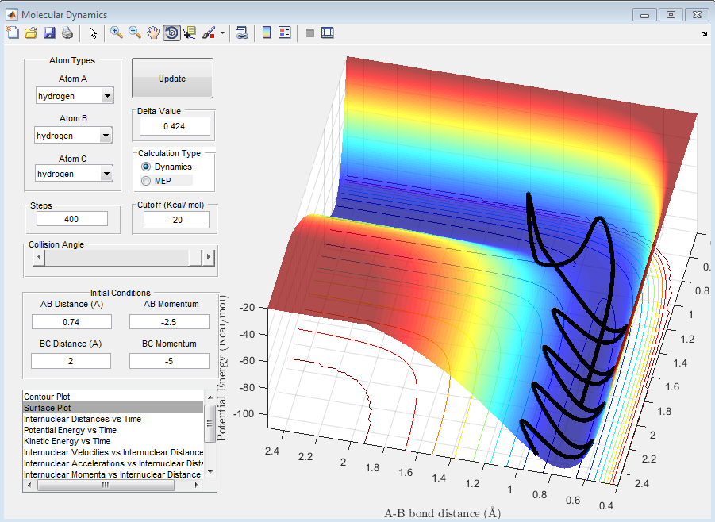This screenshot has width=715, height=522.
Task: Open the Brush tool dropdown arrow
Action: tap(223, 33)
